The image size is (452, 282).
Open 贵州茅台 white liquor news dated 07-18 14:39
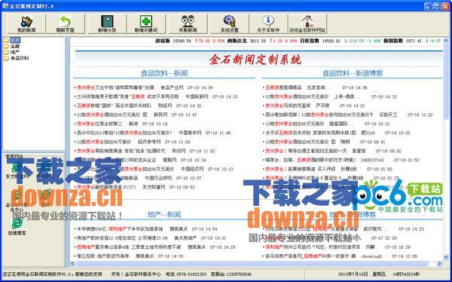tap(115, 87)
